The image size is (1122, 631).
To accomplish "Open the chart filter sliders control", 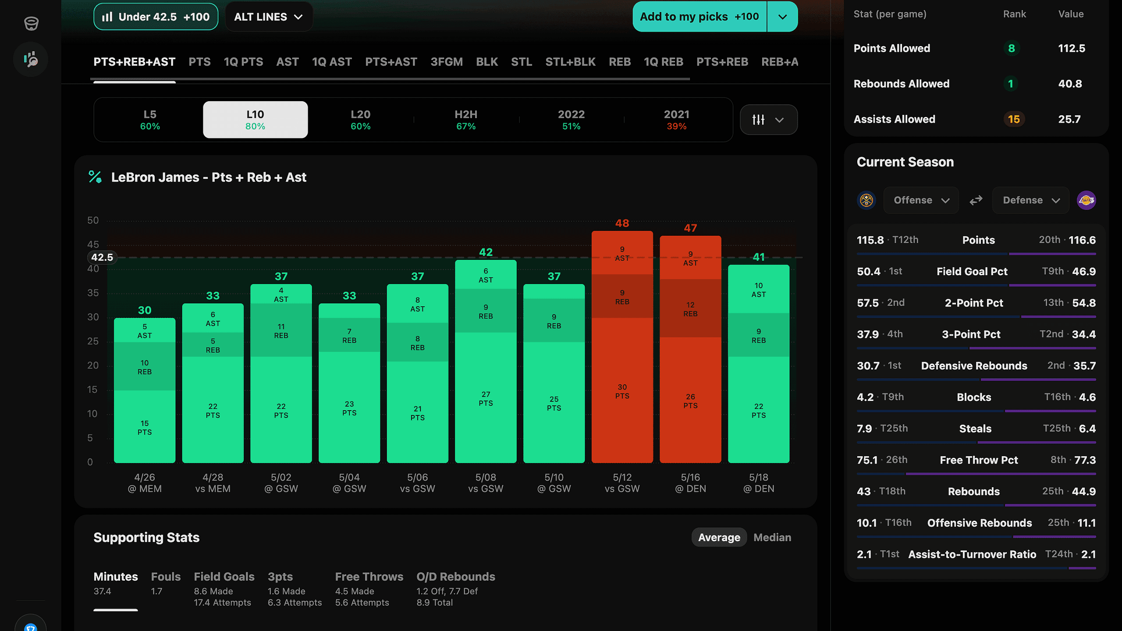I will [769, 120].
